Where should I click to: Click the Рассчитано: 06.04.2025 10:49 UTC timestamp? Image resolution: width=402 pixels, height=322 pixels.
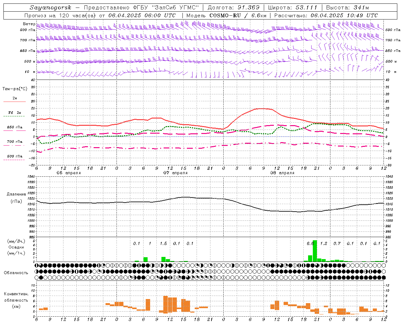click(326, 15)
